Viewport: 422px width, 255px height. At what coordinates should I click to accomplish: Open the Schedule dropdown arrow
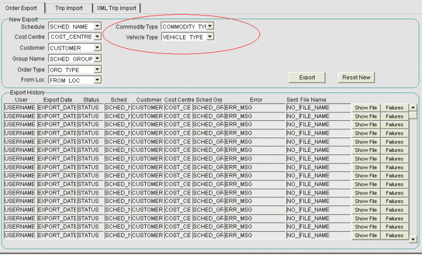tap(98, 26)
